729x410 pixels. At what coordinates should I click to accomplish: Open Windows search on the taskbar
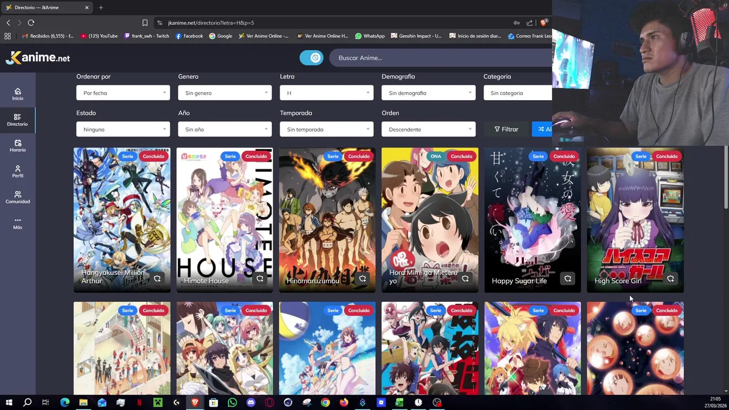[x=27, y=403]
